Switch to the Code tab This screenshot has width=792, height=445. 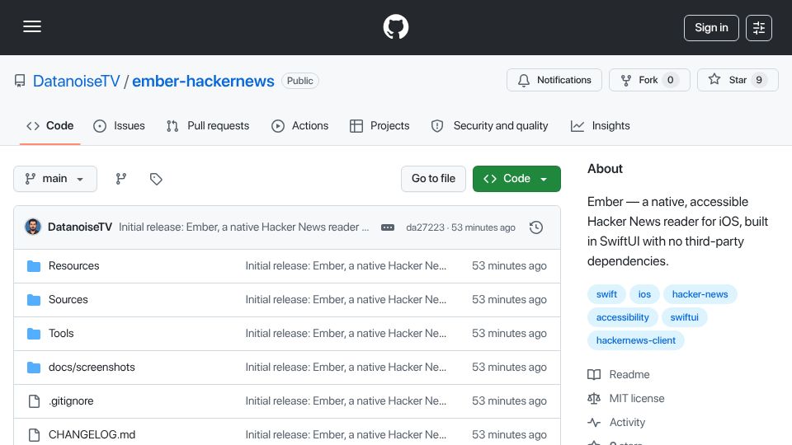(x=50, y=125)
